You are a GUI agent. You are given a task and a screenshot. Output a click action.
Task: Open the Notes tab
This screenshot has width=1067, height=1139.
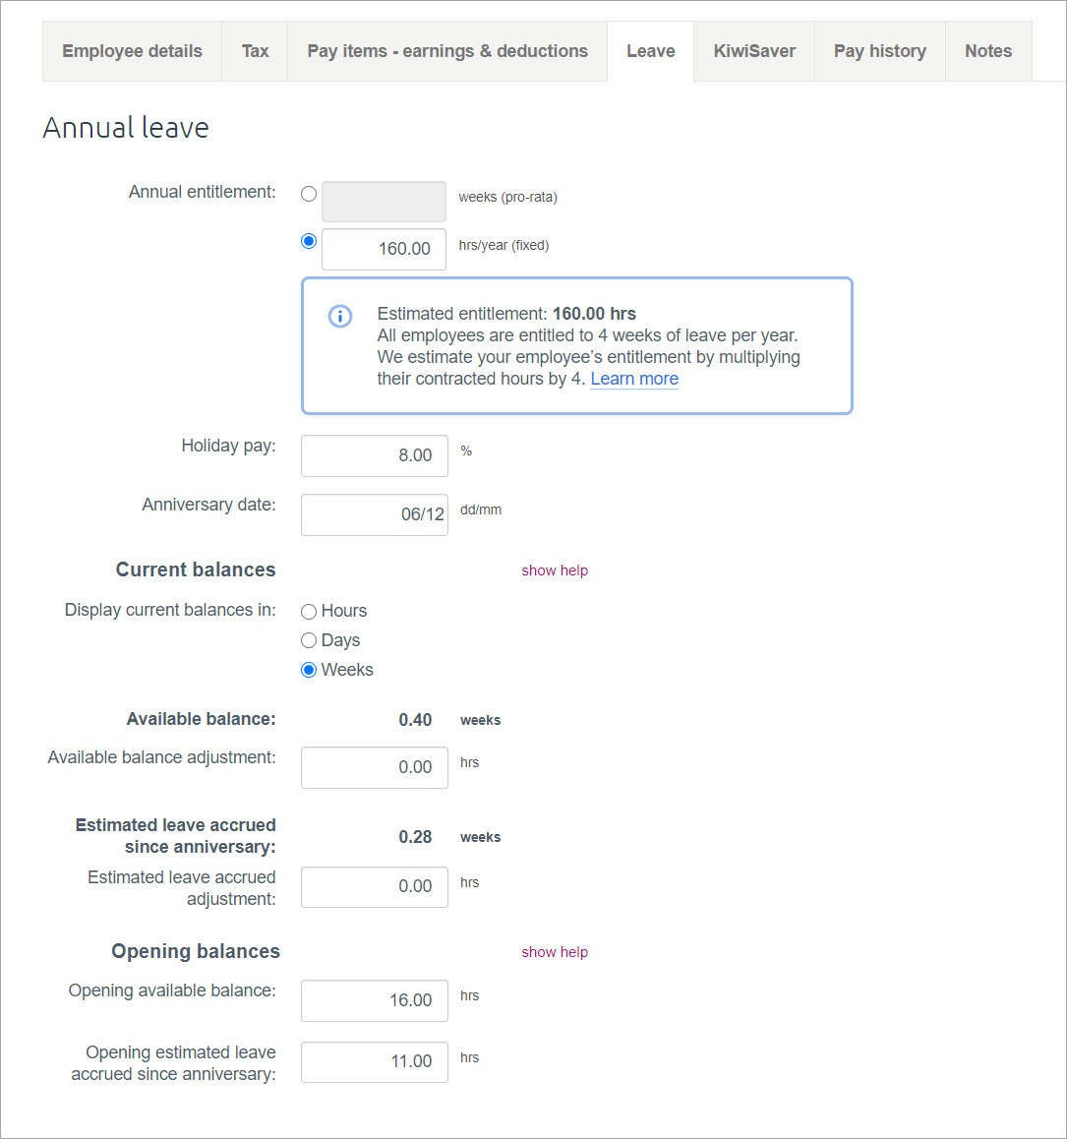click(x=987, y=51)
